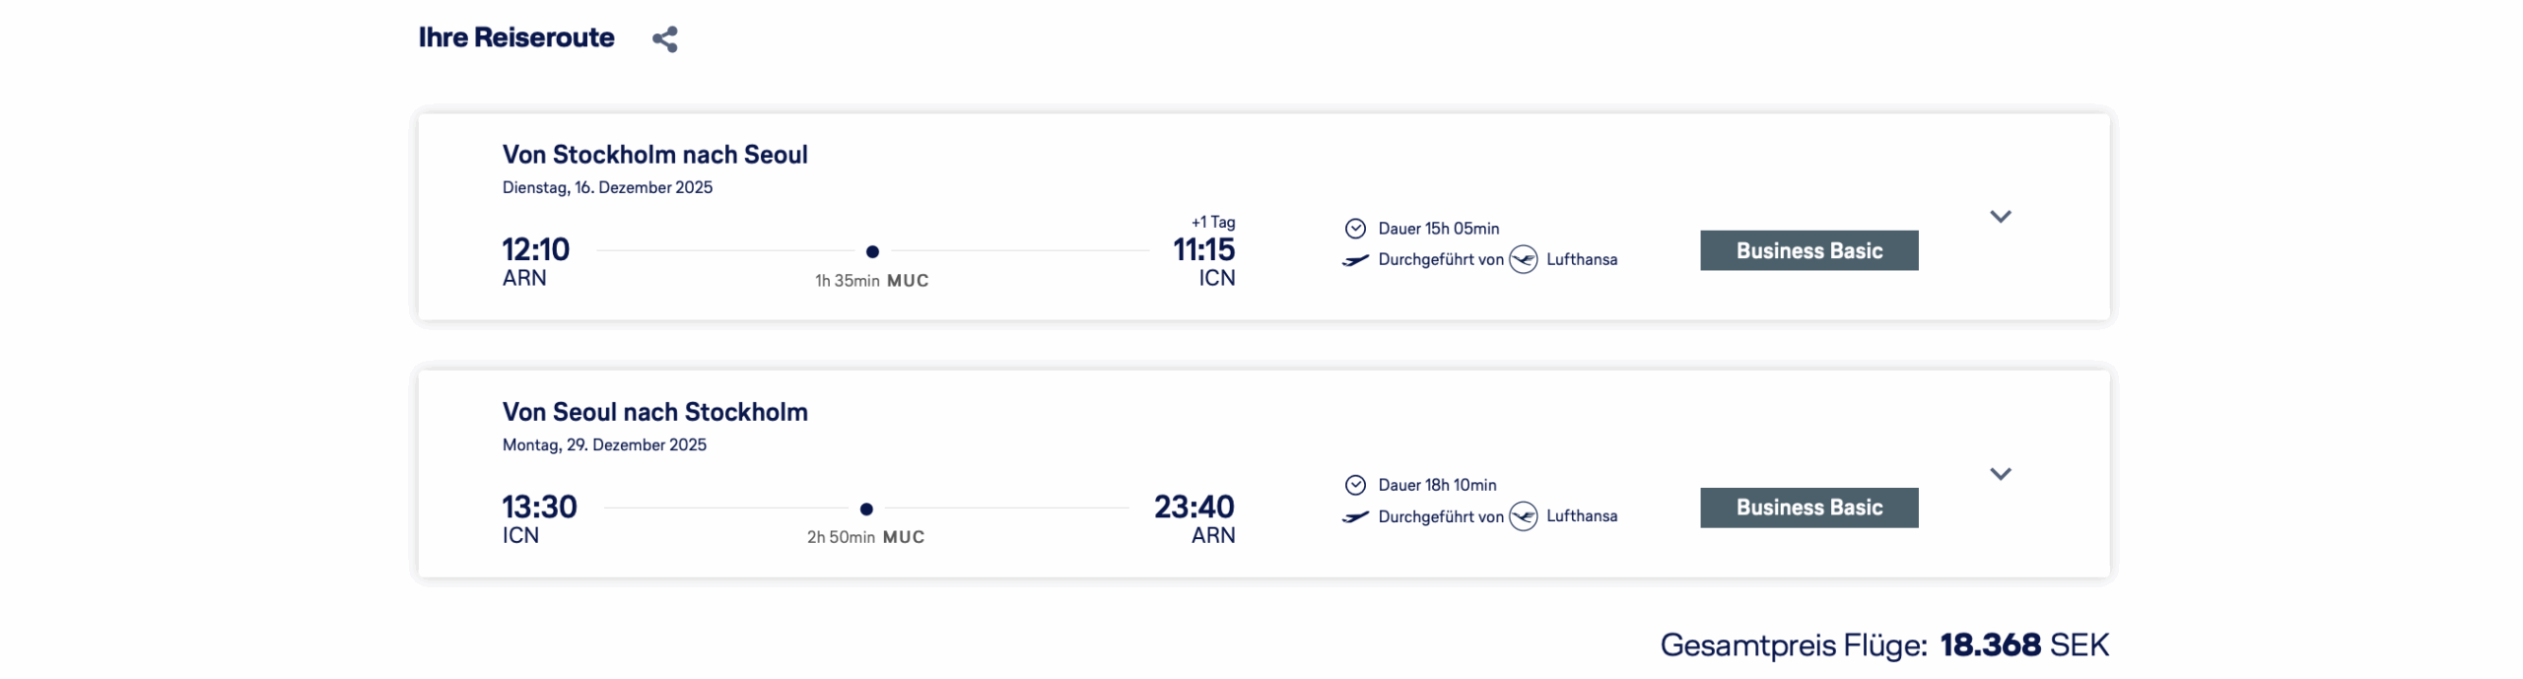Click the 12:10 ARN departure time
Image resolution: width=2523 pixels, height=679 pixels.
[535, 250]
